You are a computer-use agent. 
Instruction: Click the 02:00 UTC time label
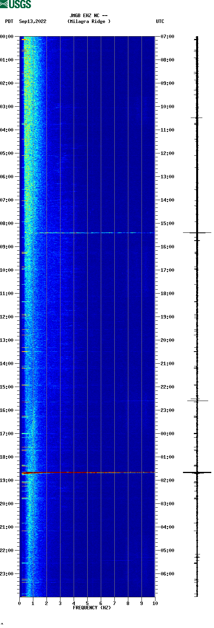167,480
